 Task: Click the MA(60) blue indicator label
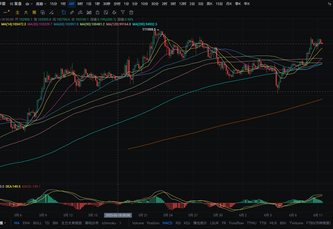(66, 24)
